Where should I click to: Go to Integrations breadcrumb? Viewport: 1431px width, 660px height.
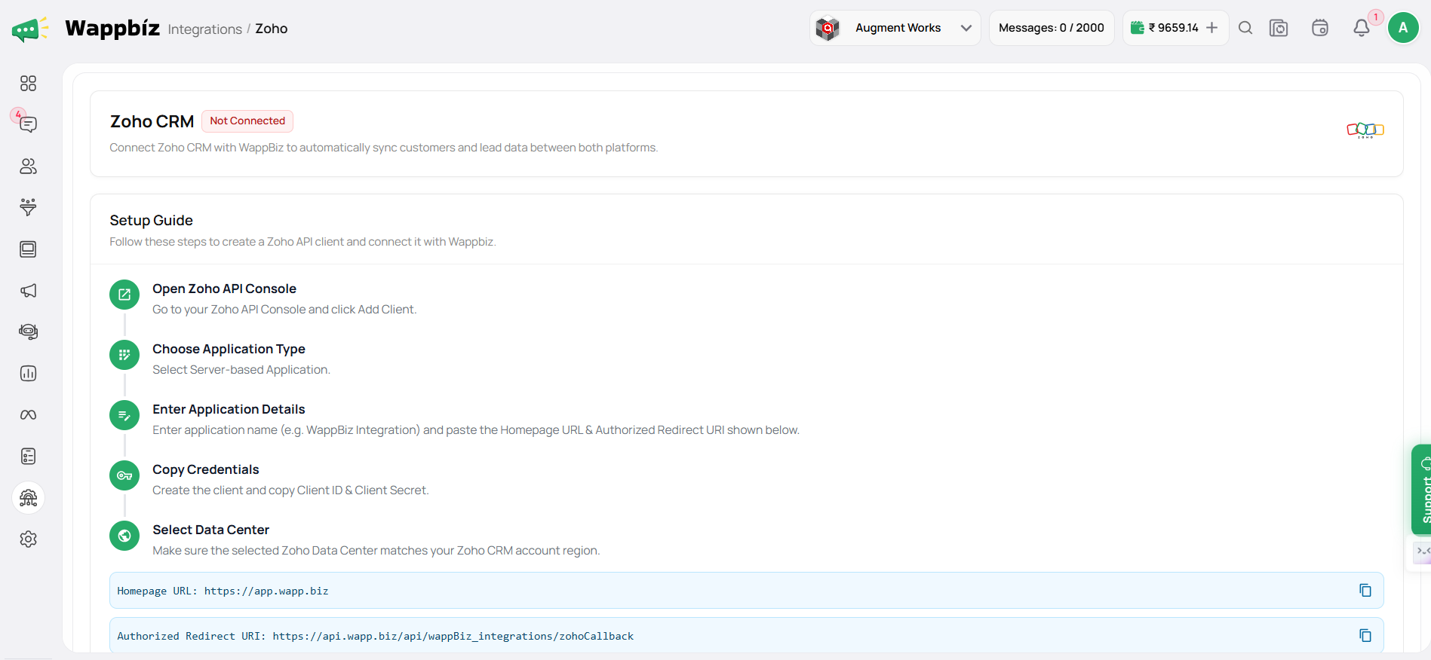205,29
